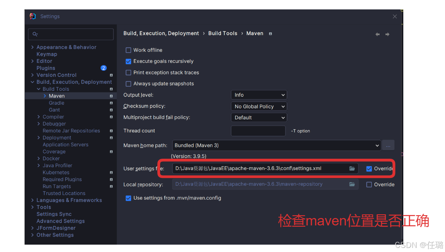Open the Maven home path combo box
Screen dimensions: 445x252
276,146
